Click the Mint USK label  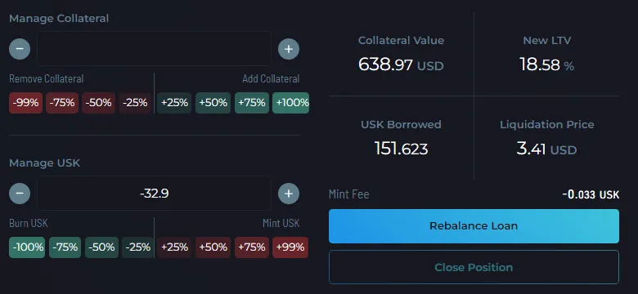[281, 223]
